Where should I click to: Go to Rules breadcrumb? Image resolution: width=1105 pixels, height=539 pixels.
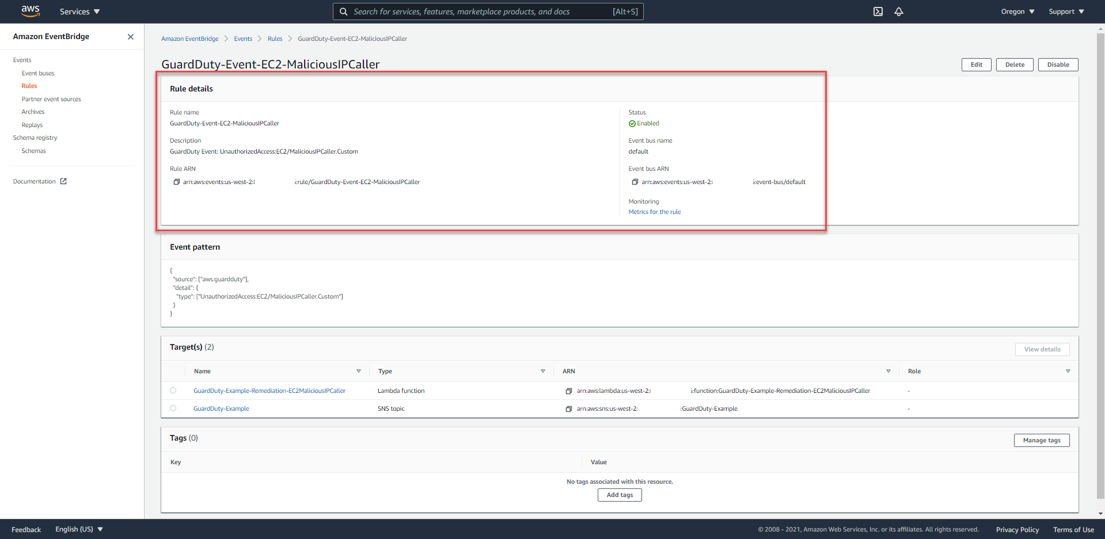pos(275,39)
